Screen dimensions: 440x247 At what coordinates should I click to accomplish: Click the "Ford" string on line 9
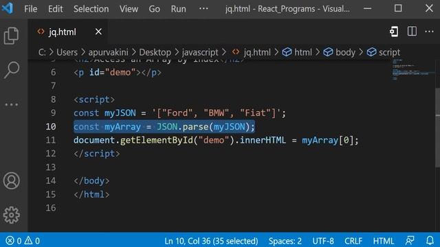[x=177, y=113]
